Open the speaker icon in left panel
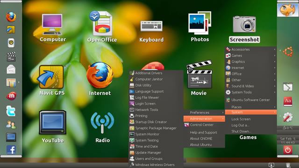The width and height of the screenshot is (299, 168). point(11,43)
